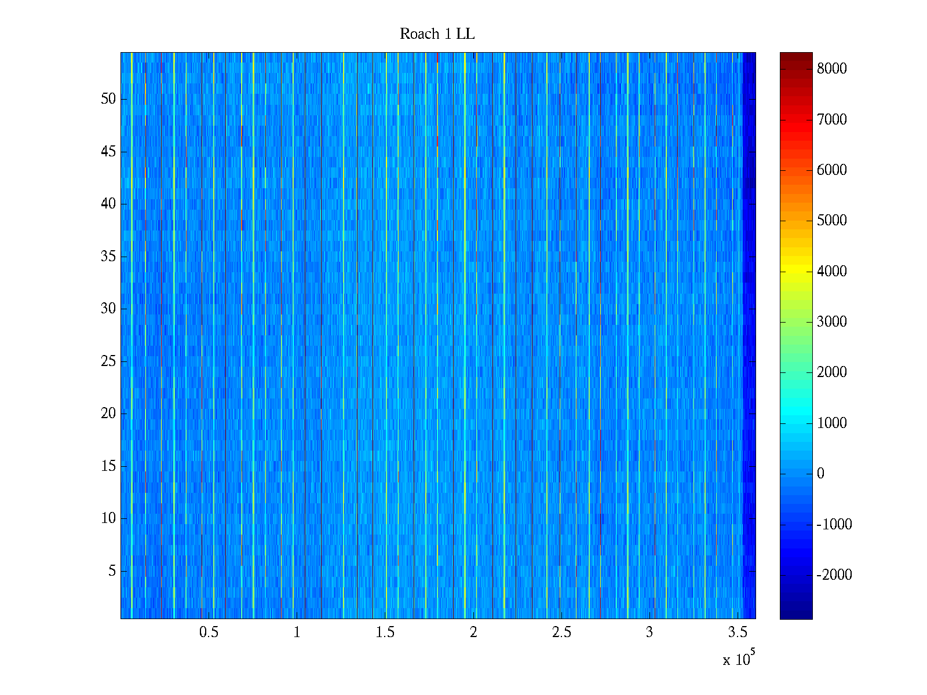Image resolution: width=927 pixels, height=695 pixels.
Task: Select the y-axis tick label '35'
Action: pyautogui.click(x=108, y=257)
